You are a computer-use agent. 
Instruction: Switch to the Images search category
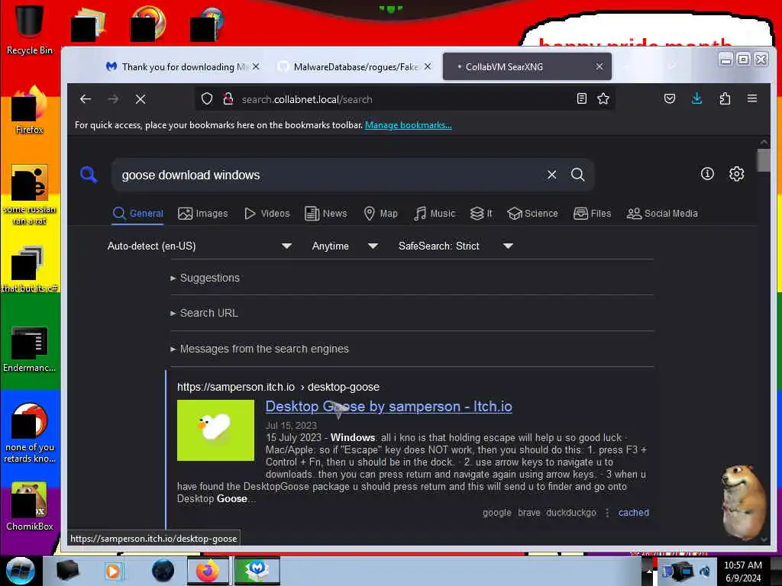click(203, 214)
